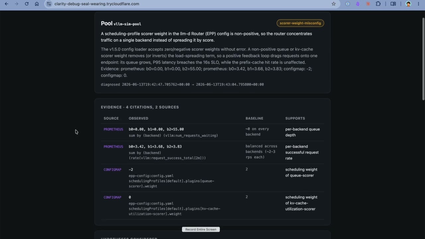Go forward to the next page
The image size is (425, 239).
(x=17, y=4)
